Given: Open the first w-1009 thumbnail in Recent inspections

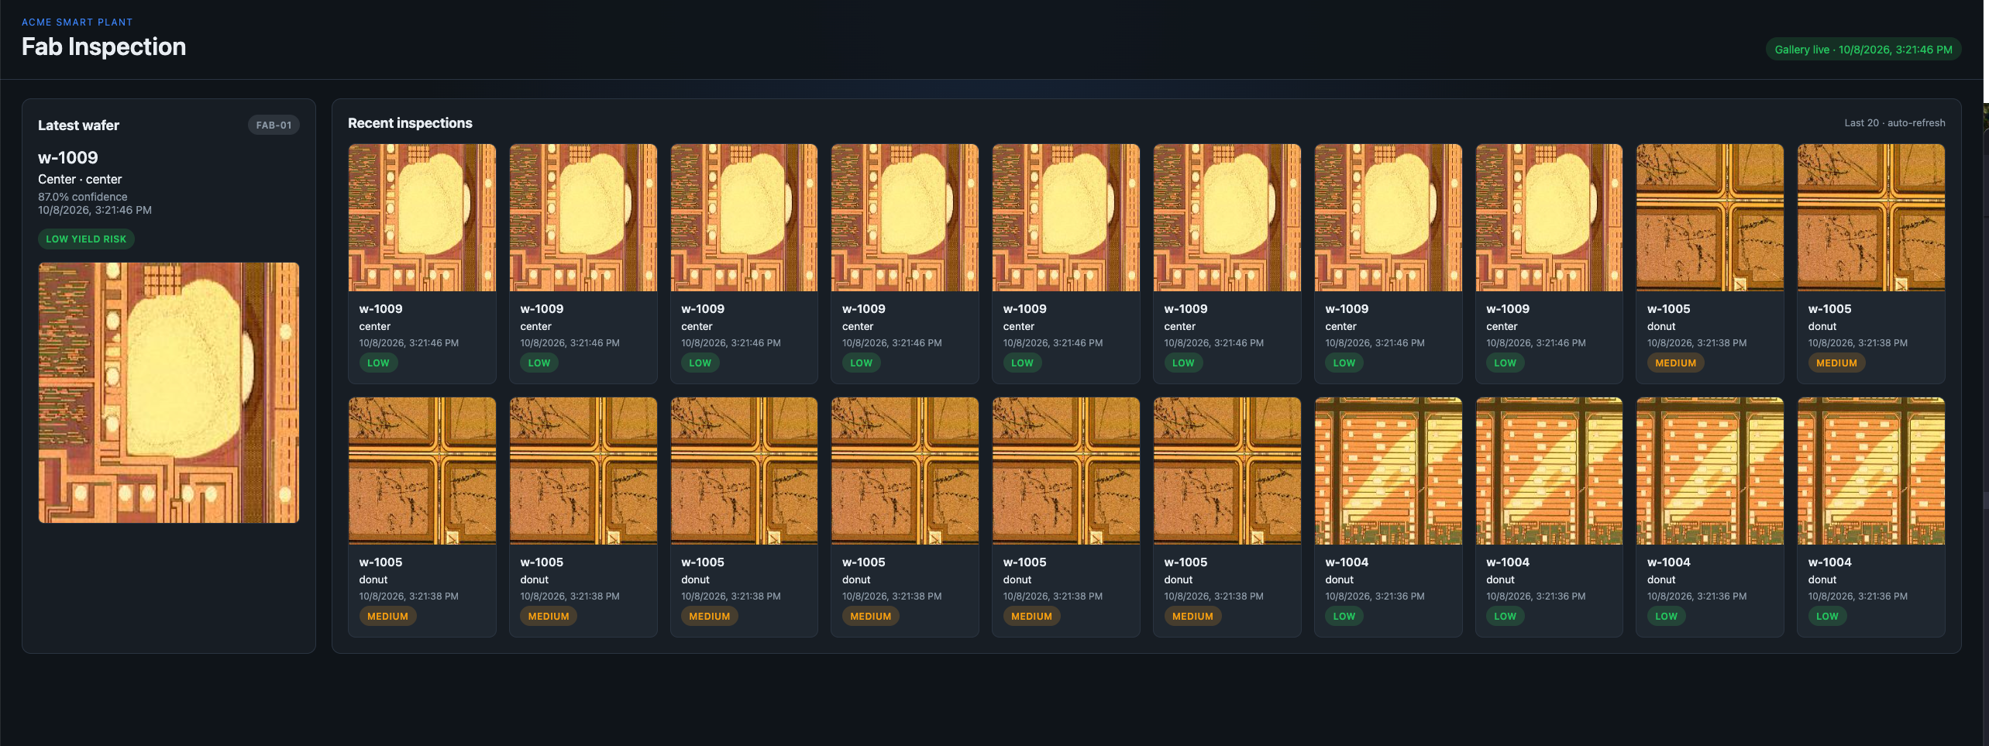Looking at the screenshot, I should pos(422,218).
